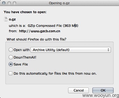
Task: Click the GZip Compressed File (363 MB) text
Action: point(53,26)
